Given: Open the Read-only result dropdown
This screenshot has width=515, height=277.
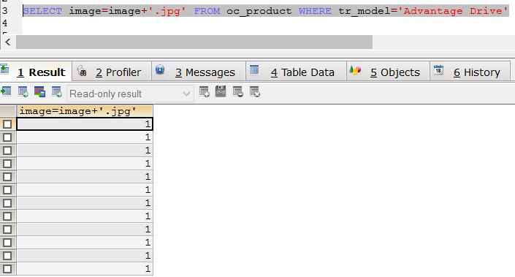Looking at the screenshot, I should point(130,94).
